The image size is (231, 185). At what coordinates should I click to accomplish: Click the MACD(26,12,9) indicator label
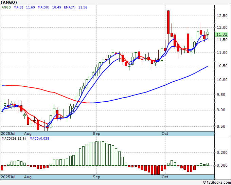[14, 139]
